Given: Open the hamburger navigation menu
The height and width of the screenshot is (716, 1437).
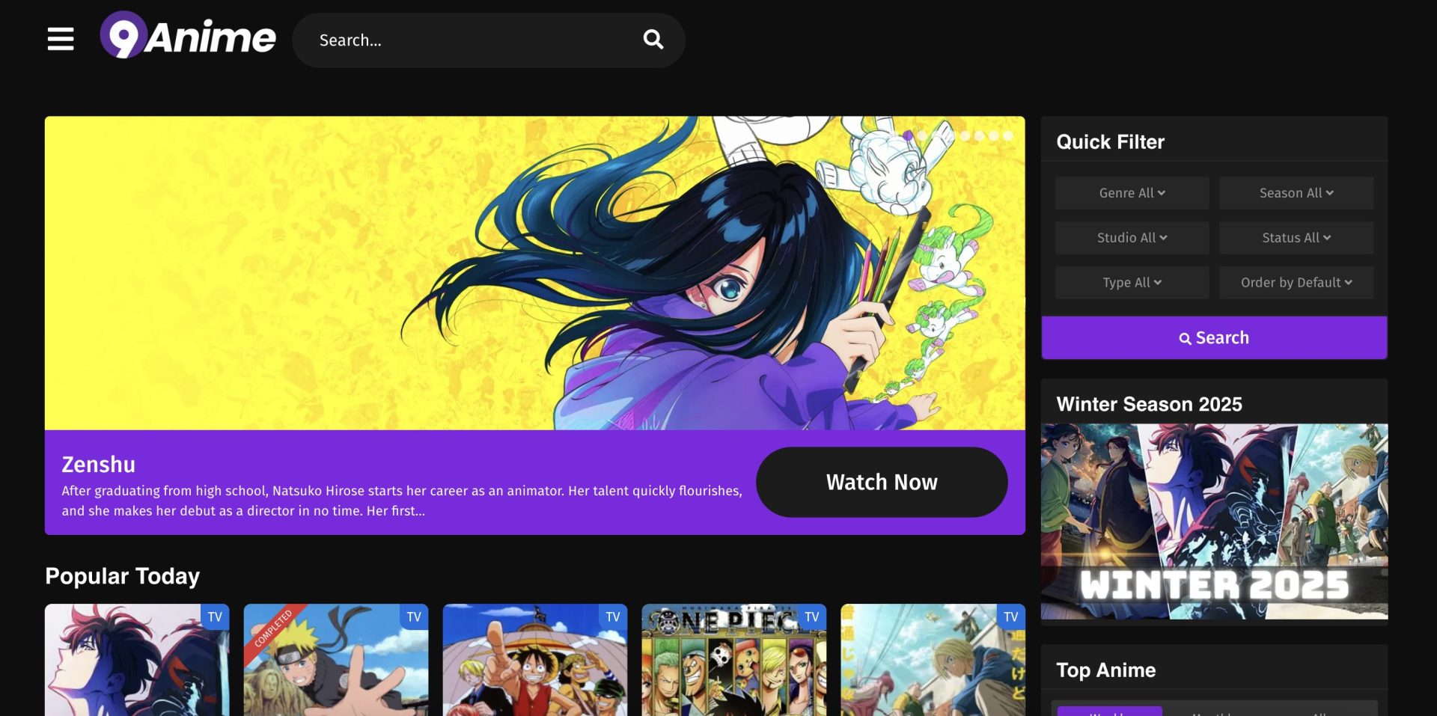Looking at the screenshot, I should pyautogui.click(x=60, y=40).
